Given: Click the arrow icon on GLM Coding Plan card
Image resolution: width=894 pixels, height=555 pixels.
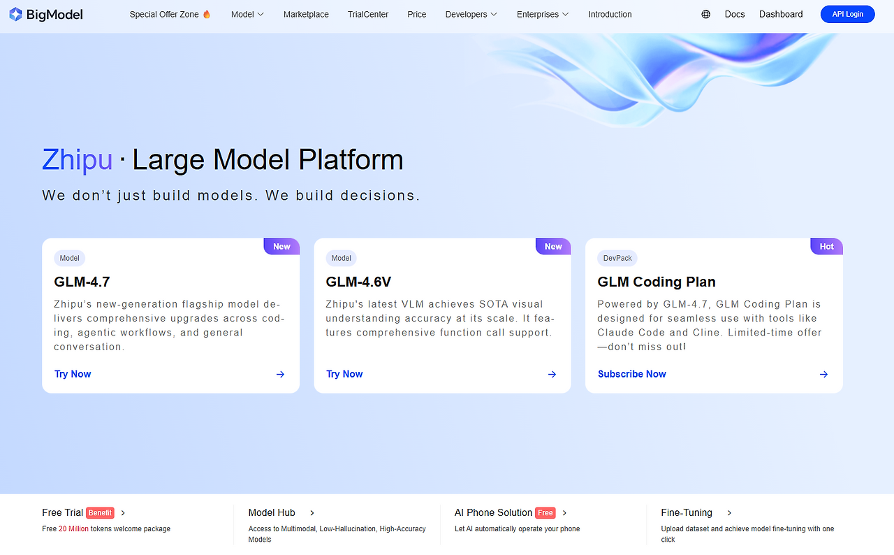Looking at the screenshot, I should coord(823,375).
